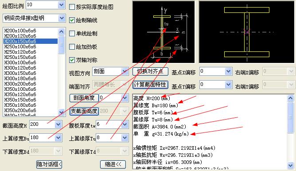Viewport: 296px width, 171px height.
Task: Uncheck the 双轴对称 checkbox
Action: pos(72,60)
